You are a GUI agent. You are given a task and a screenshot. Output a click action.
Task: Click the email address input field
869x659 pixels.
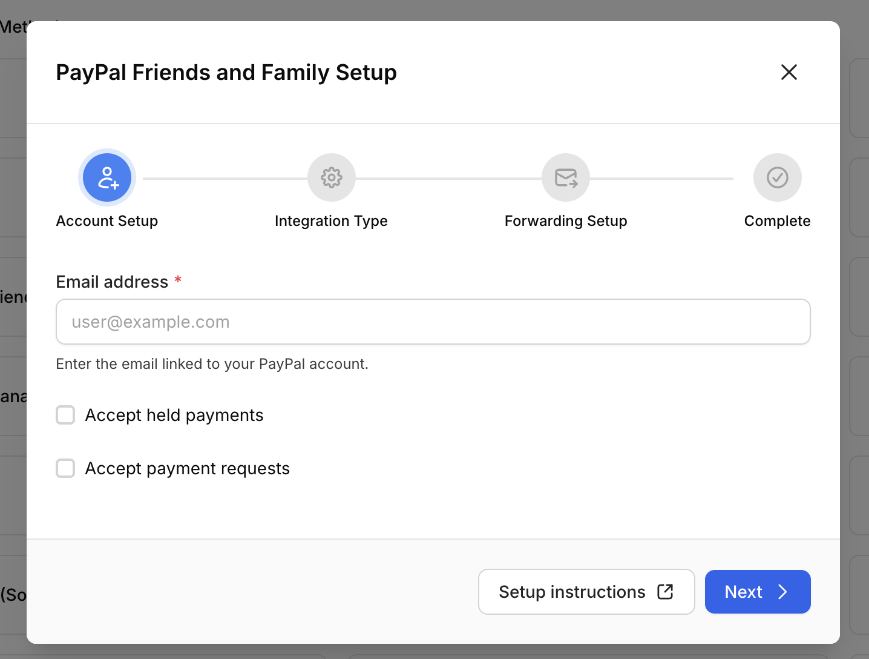tap(433, 322)
